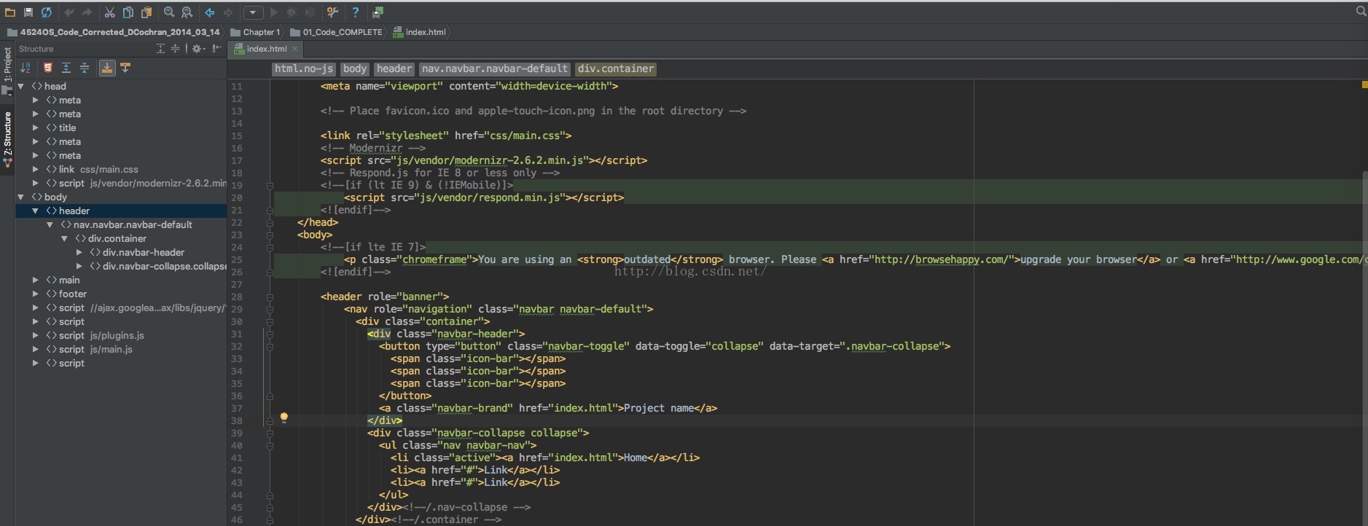The image size is (1368, 526).
Task: Click the Debug bug icon
Action: [292, 12]
